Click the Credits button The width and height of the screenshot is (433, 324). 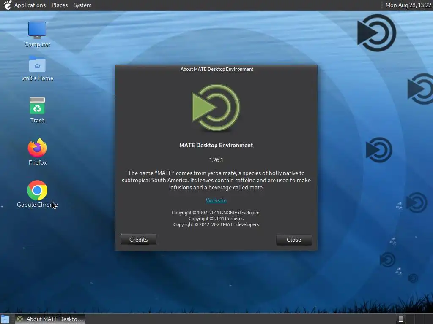click(x=138, y=240)
